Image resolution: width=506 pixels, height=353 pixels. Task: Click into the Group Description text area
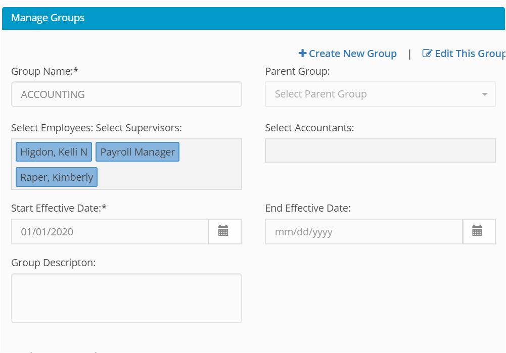point(126,298)
